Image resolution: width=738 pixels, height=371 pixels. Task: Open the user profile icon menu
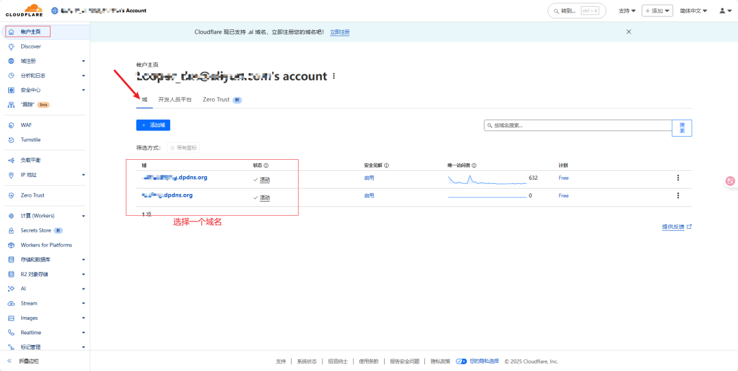[x=725, y=10]
